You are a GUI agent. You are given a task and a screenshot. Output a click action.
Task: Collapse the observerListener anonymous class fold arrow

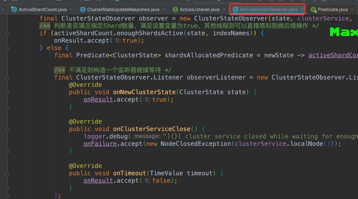pyautogui.click(x=7, y=77)
